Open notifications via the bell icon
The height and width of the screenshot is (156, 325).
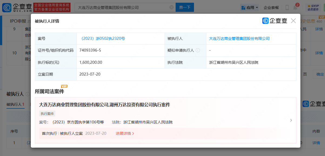pos(295,8)
